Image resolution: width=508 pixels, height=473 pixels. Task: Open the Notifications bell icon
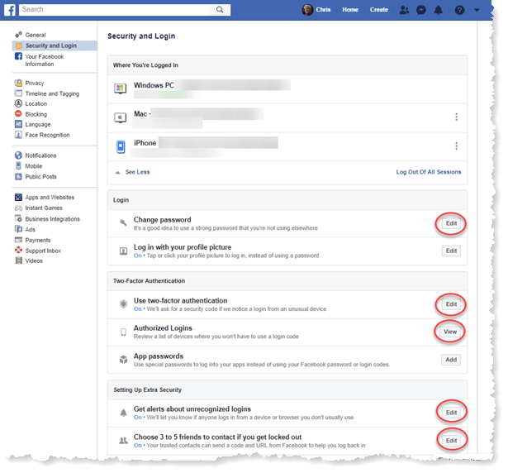(x=439, y=10)
